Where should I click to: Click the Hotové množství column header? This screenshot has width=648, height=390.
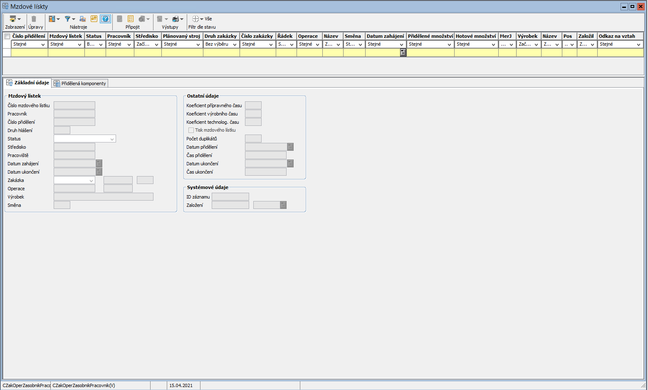476,37
